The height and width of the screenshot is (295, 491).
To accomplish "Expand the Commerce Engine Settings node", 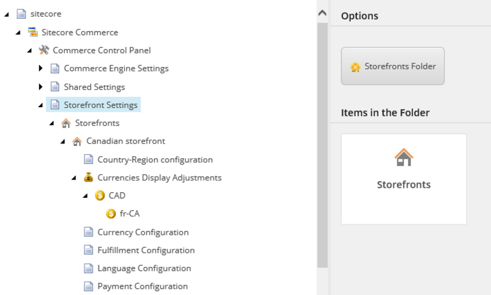I will (x=40, y=68).
